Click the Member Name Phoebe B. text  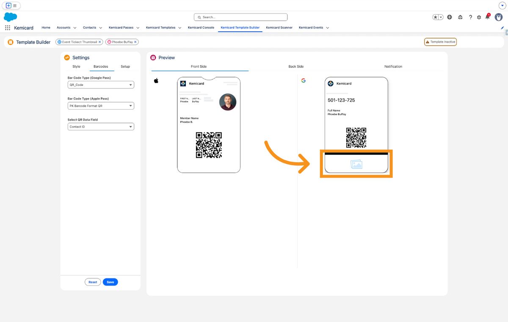[189, 120]
